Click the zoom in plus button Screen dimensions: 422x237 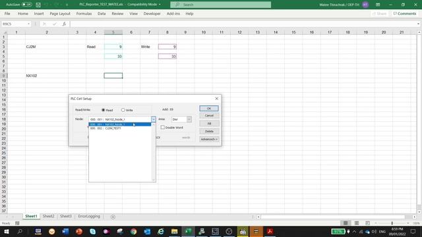pyautogui.click(x=408, y=223)
